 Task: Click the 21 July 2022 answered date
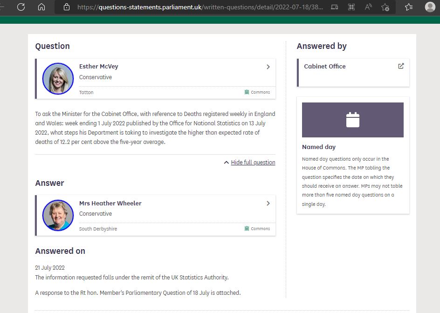50,267
